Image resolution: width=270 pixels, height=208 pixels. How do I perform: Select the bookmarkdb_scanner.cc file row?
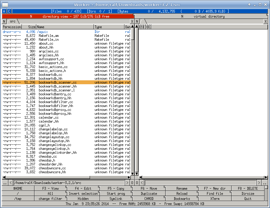coord(58,82)
